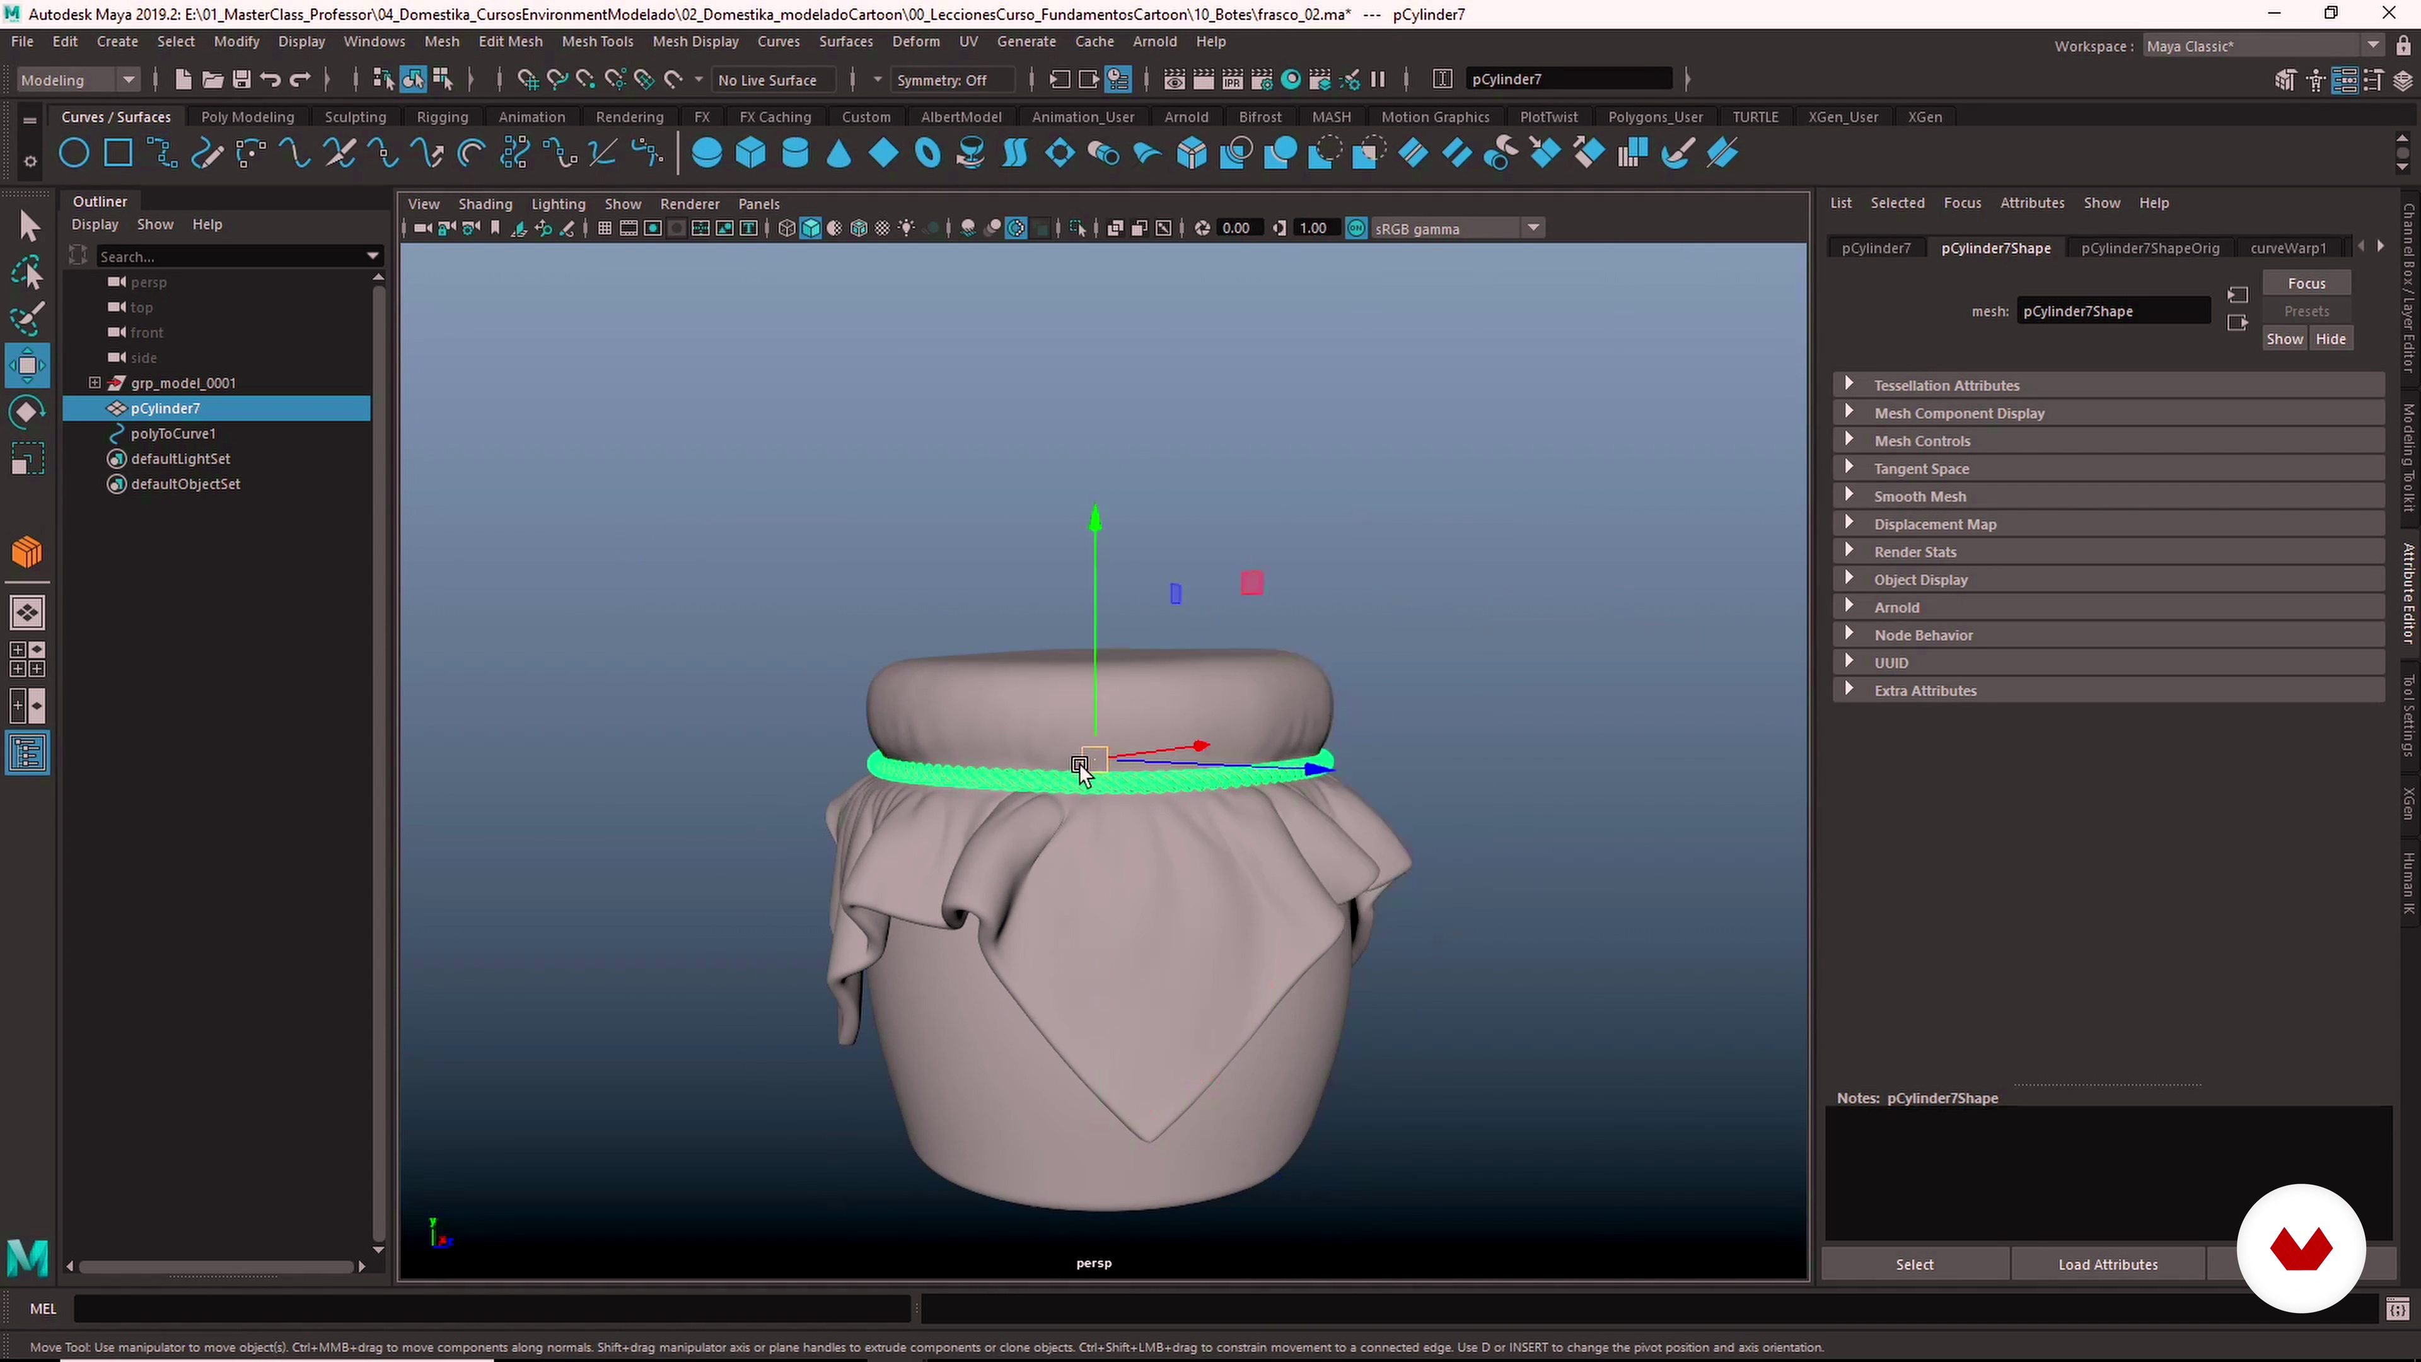
Task: Click the Outliner horizontal scrollbar
Action: click(x=215, y=1266)
